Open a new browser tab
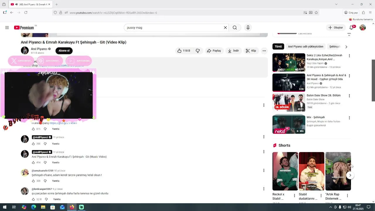Screen dimensions: 375x211 (57, 4)
